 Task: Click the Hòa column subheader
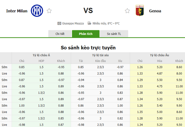pos(159,61)
